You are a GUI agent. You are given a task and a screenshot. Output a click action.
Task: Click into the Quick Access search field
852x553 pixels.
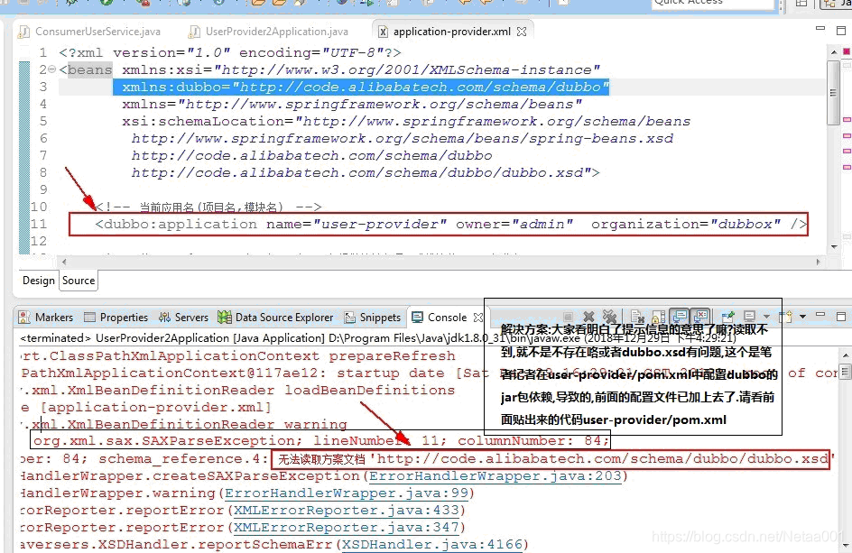pos(713,4)
